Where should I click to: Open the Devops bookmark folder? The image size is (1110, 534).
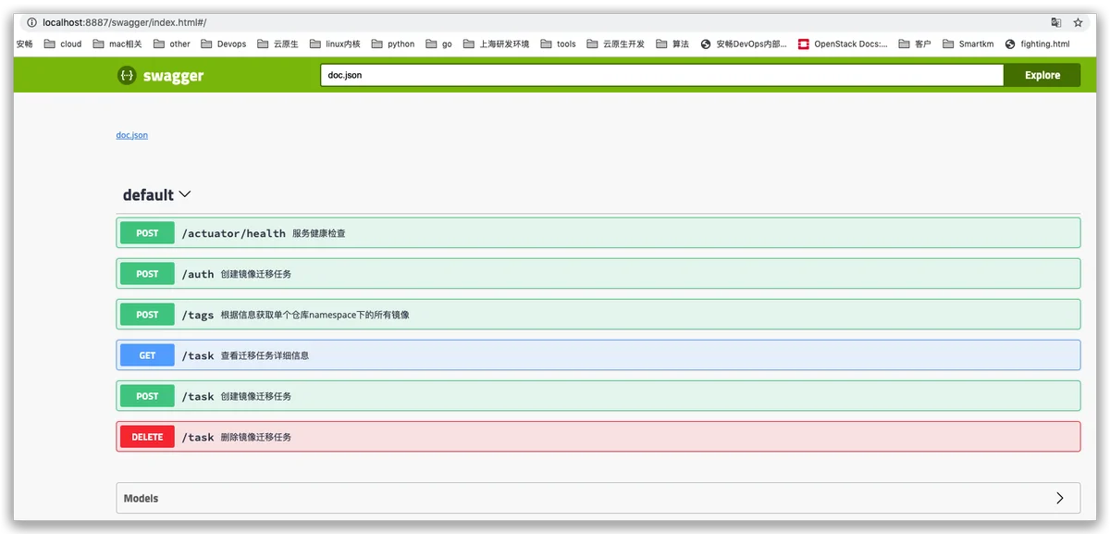pyautogui.click(x=224, y=43)
